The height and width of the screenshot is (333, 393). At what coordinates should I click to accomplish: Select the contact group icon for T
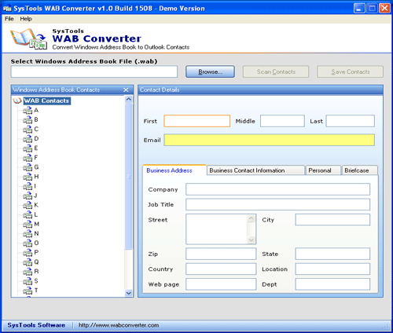tap(28, 291)
